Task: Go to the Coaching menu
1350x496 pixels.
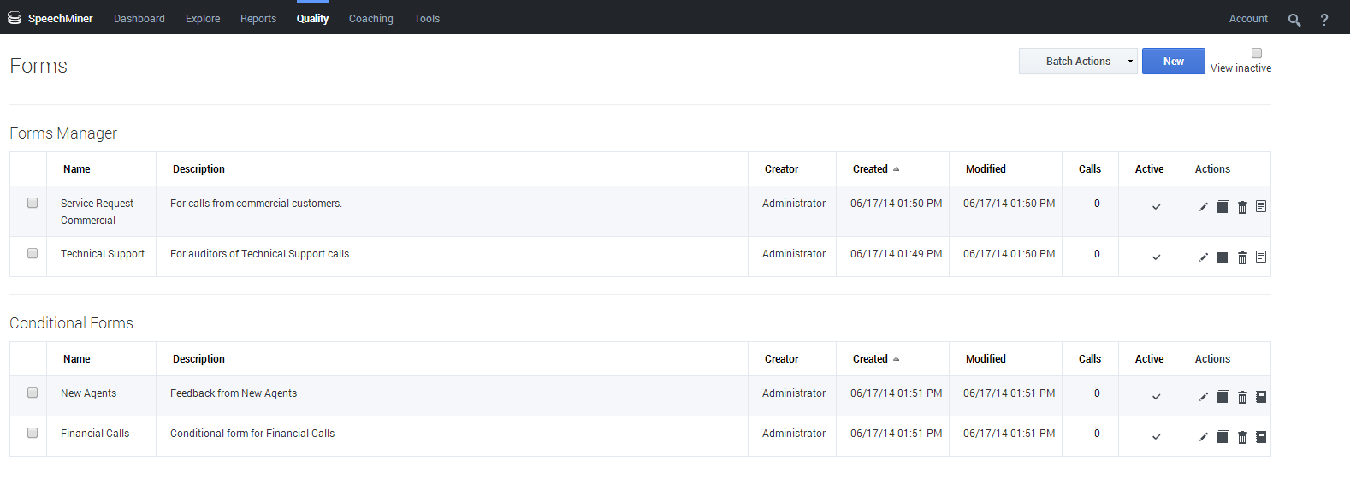Action: pyautogui.click(x=371, y=19)
